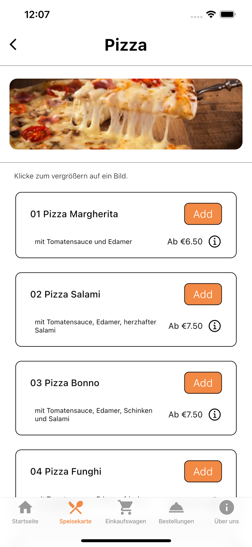This screenshot has width=252, height=547.
Task: Tap the Startseite home icon
Action: point(25,507)
